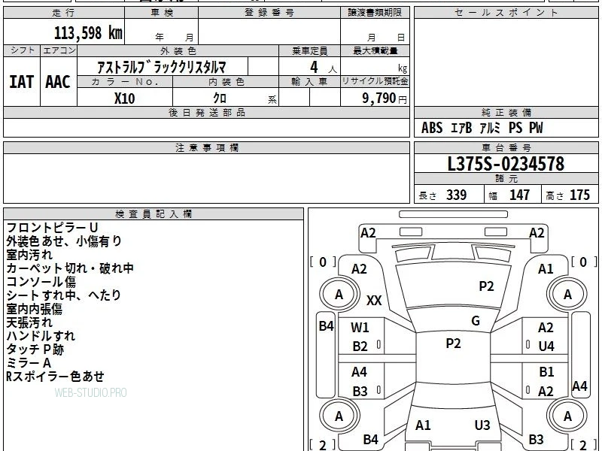Click the 輸入車 header
The height and width of the screenshot is (451, 602).
click(x=309, y=82)
